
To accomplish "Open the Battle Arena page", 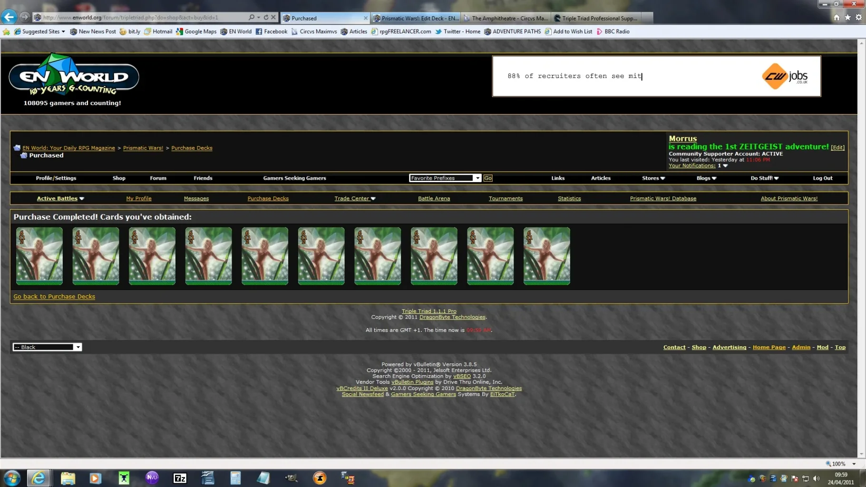I will coord(434,198).
